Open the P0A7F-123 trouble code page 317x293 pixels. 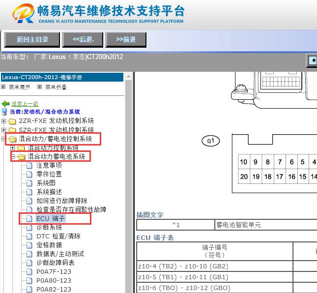(54, 272)
